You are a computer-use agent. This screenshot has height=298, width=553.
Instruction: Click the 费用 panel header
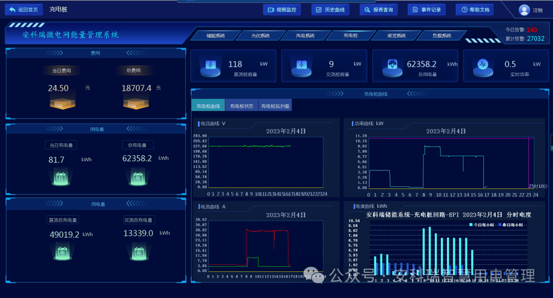[x=96, y=53]
